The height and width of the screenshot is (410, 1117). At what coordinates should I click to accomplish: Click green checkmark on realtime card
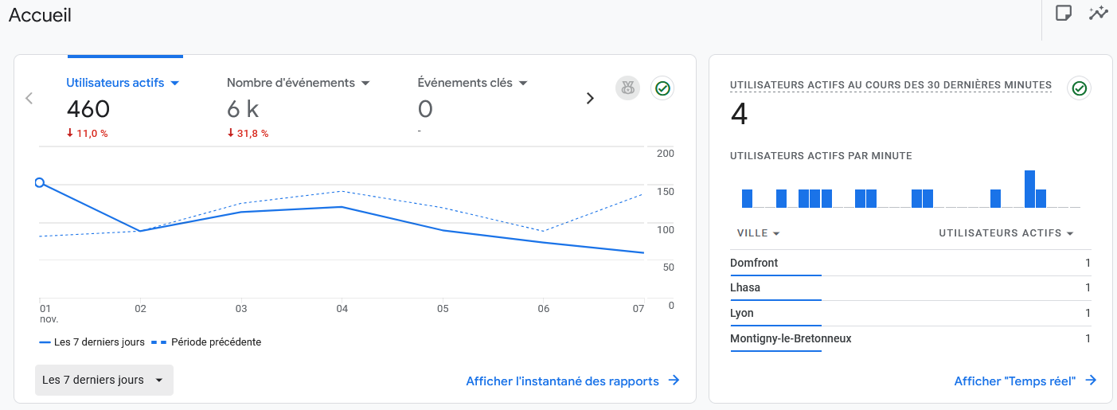(x=1079, y=88)
